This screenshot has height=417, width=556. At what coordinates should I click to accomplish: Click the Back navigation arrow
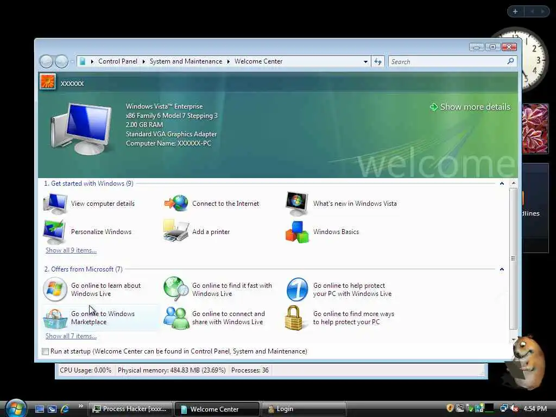47,61
